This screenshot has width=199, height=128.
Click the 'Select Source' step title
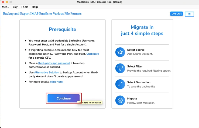[136, 50]
